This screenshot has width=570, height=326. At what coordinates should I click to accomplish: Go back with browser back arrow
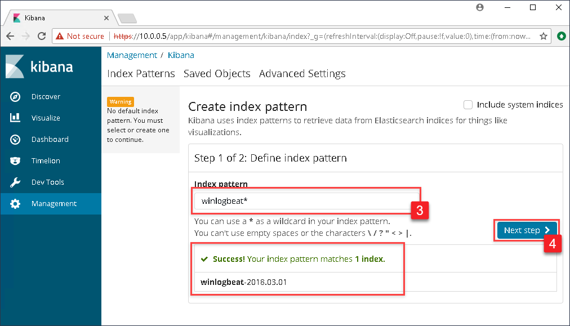tap(10, 36)
